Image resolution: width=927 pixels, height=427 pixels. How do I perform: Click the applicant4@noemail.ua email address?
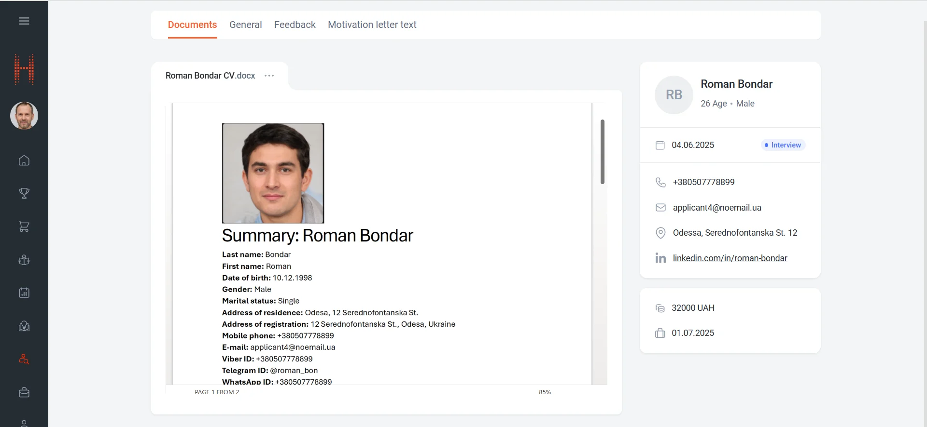pos(716,208)
